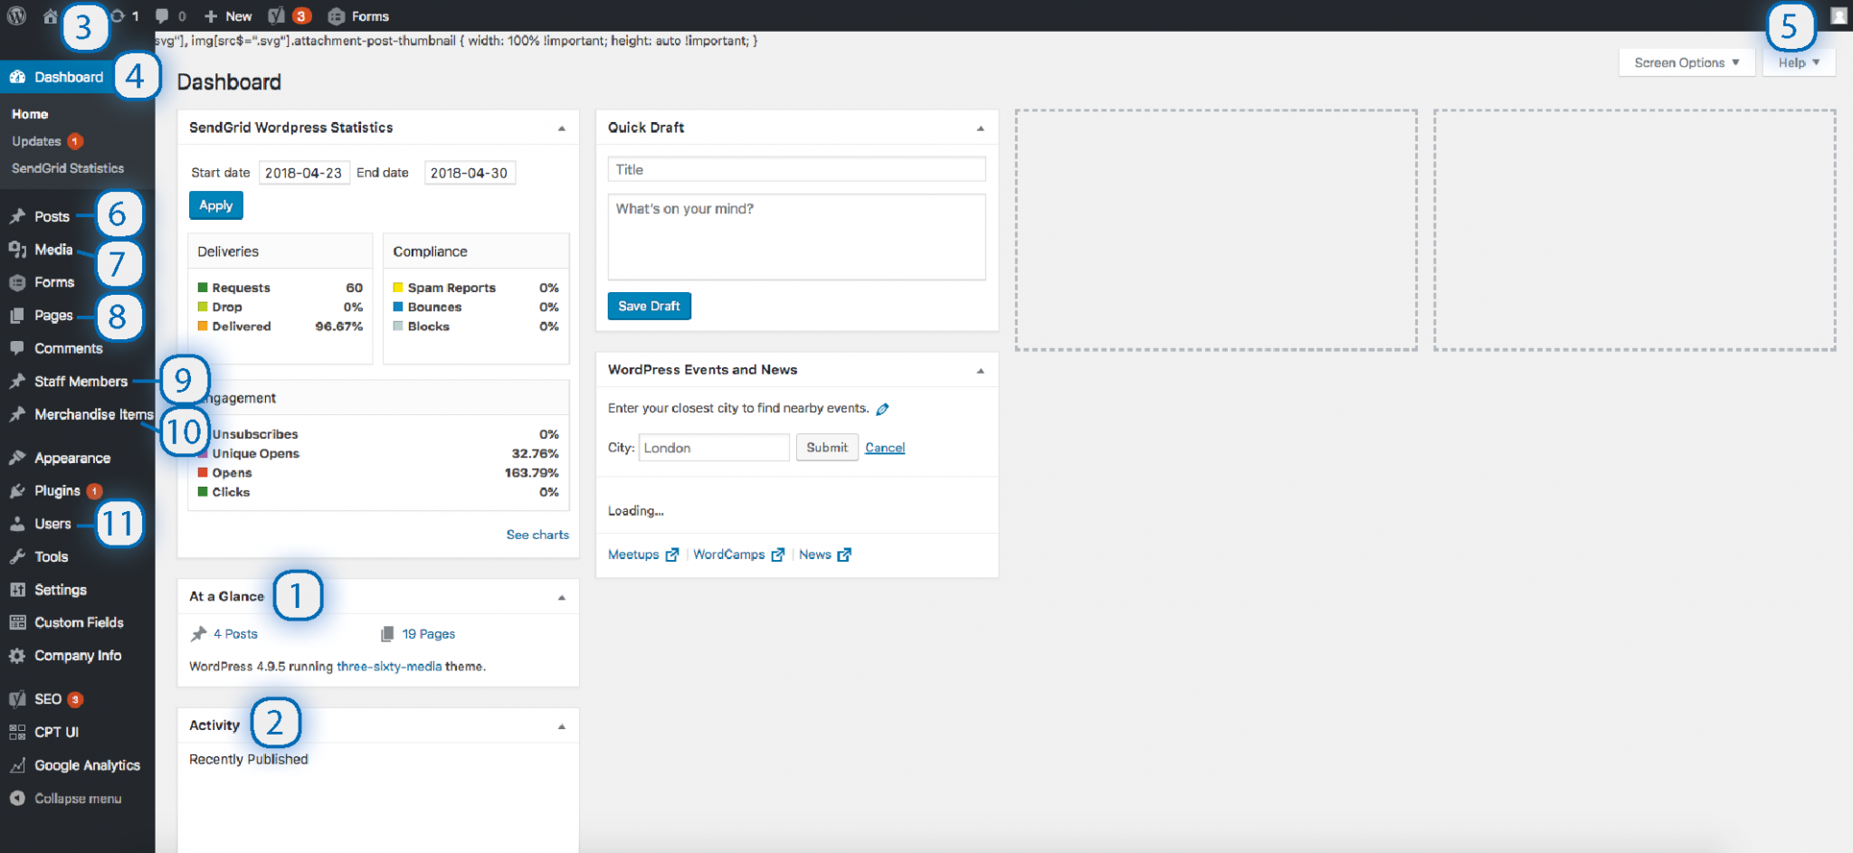Click the Settings sliders icon
Screen dimensions: 1853x853
click(x=17, y=590)
